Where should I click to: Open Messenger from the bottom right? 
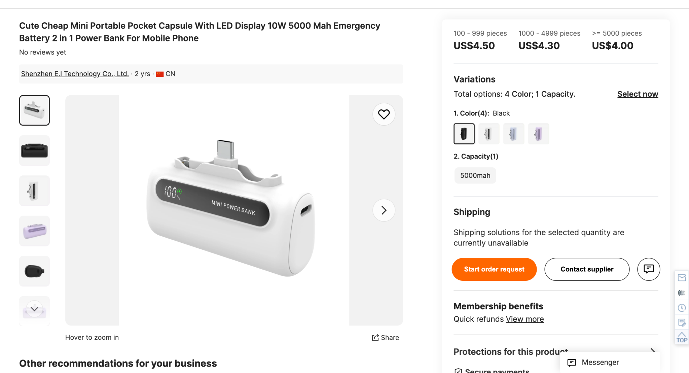tap(601, 362)
